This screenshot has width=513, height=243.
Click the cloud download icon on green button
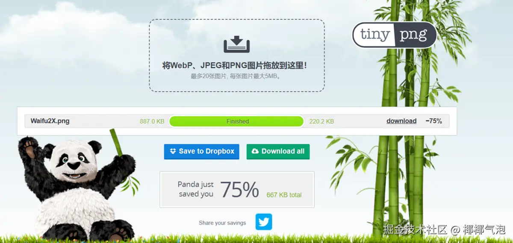click(255, 151)
